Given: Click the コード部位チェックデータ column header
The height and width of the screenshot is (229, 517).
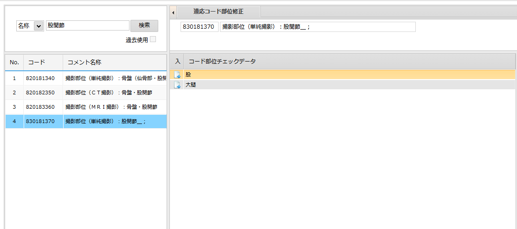Looking at the screenshot, I should (x=349, y=61).
